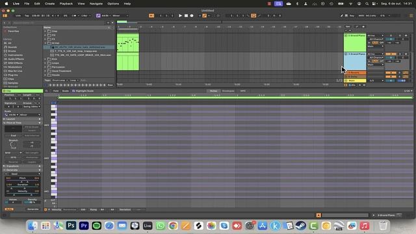Open All Channels dropdown on blue track
The width and height of the screenshot is (416, 234).
[x=376, y=57]
